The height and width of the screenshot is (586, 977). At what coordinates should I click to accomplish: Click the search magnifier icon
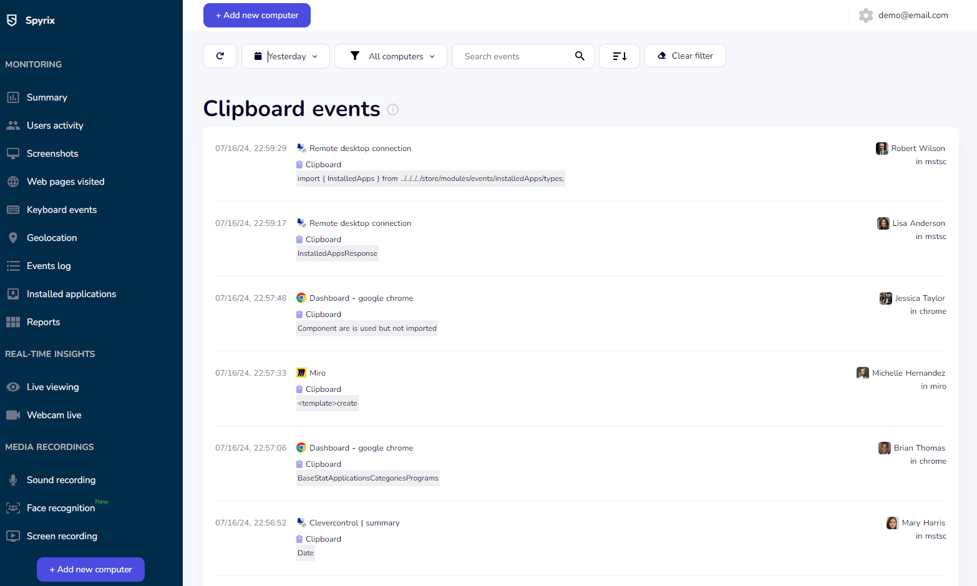580,56
